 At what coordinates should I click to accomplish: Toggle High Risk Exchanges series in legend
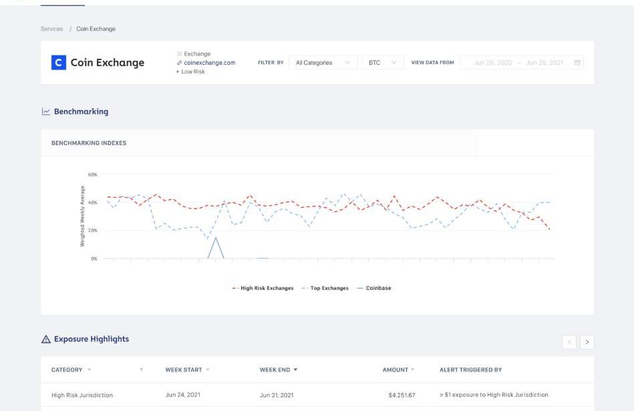point(263,288)
